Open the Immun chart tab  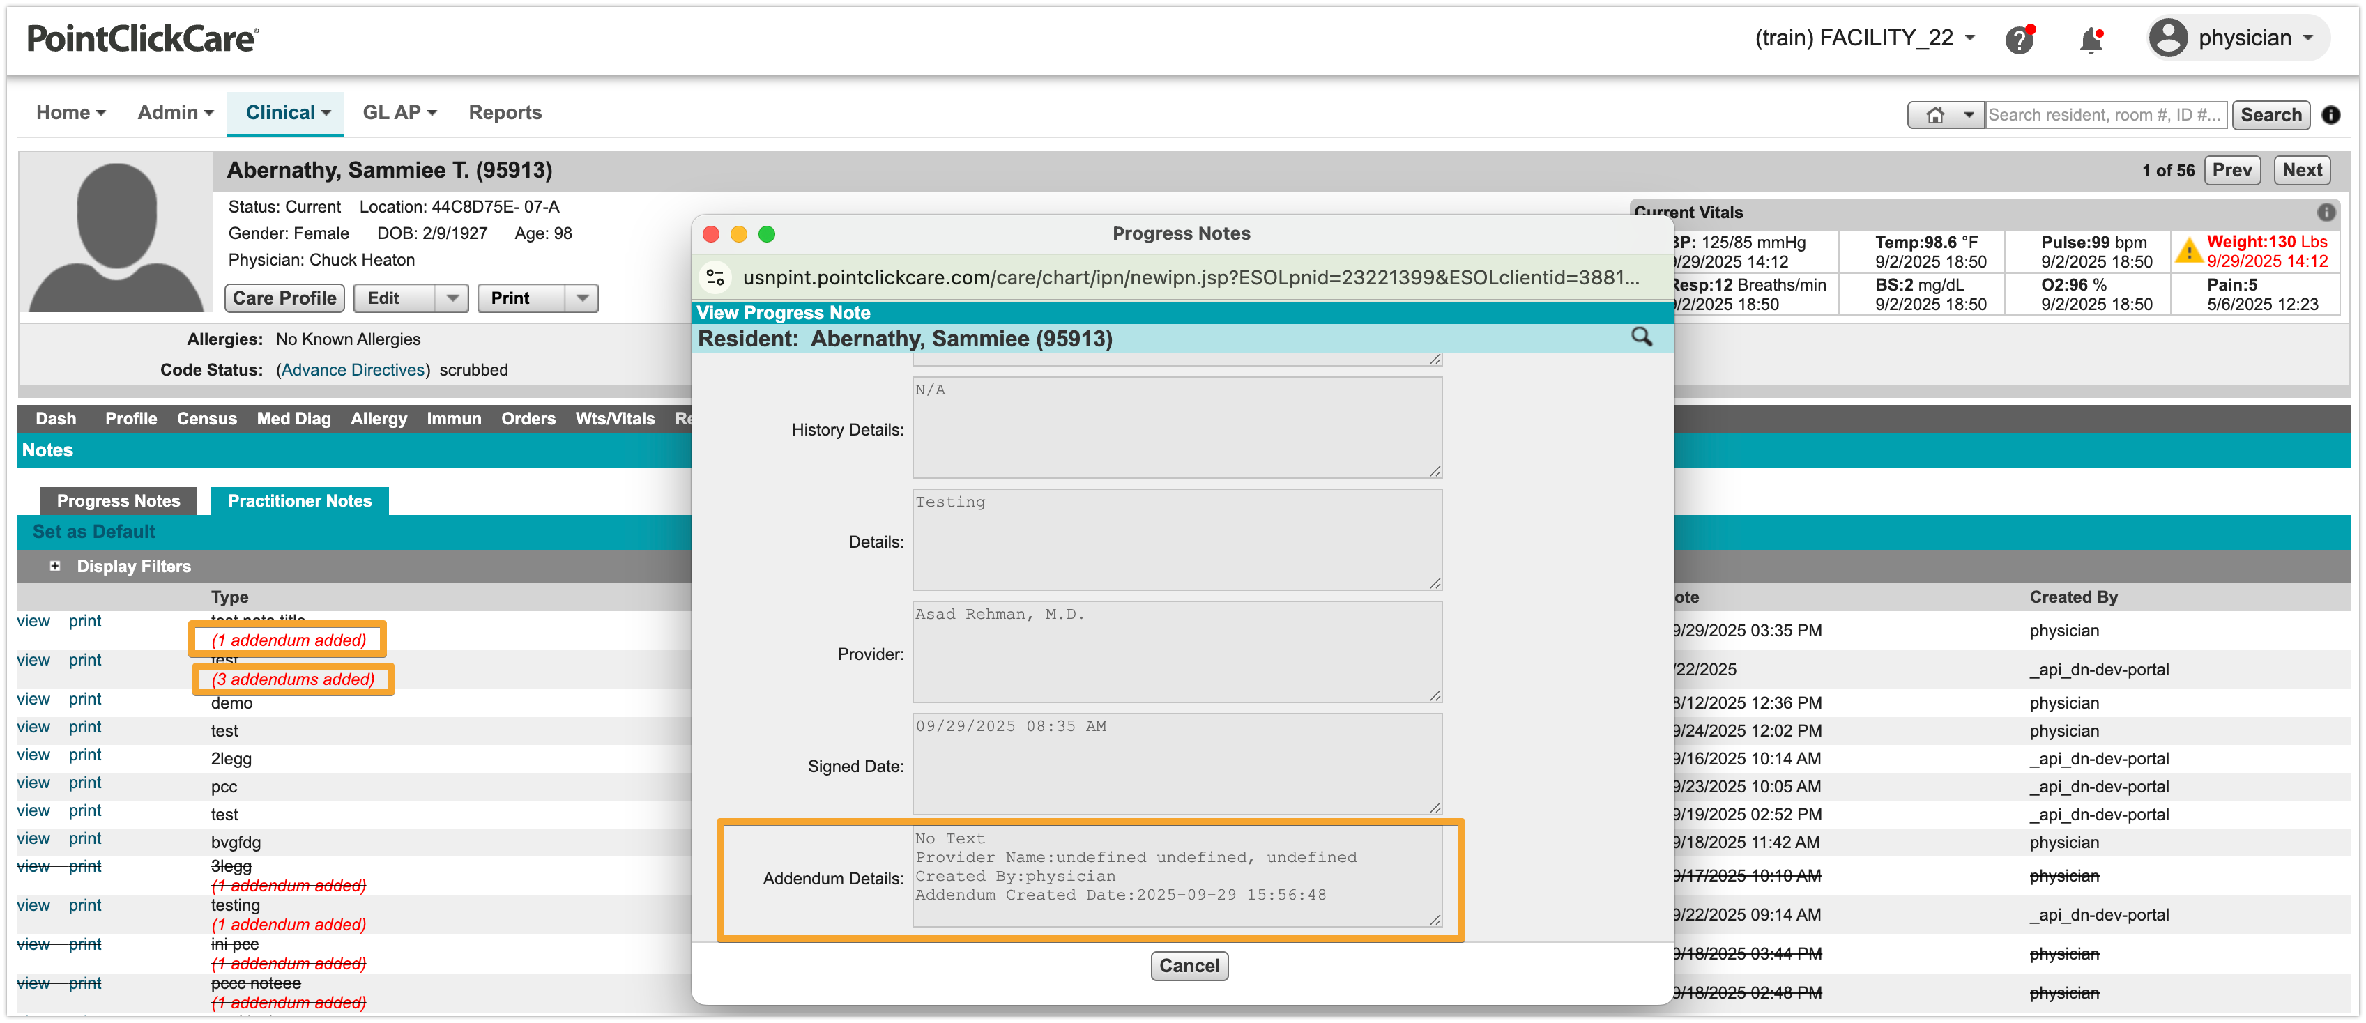pyautogui.click(x=454, y=418)
